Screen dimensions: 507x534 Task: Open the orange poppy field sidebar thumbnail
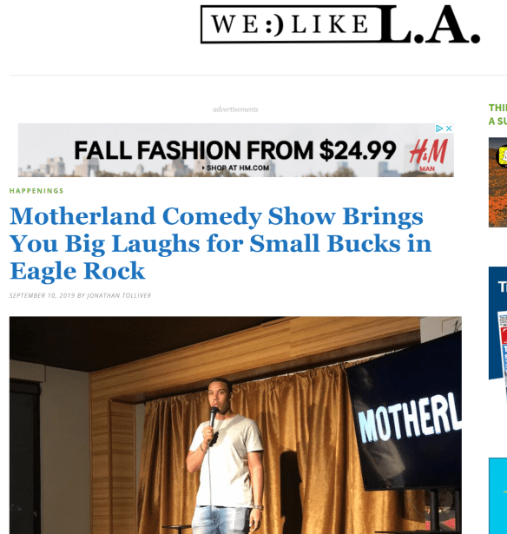[x=497, y=182]
